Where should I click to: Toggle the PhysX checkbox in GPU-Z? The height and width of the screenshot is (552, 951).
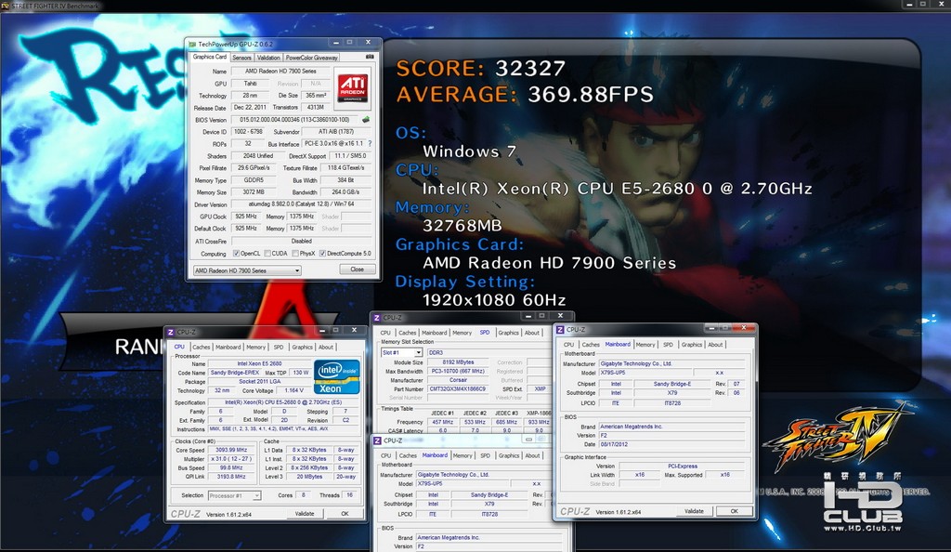tap(295, 253)
